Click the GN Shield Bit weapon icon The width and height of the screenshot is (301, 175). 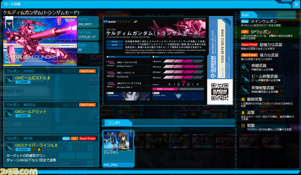click(x=9, y=114)
